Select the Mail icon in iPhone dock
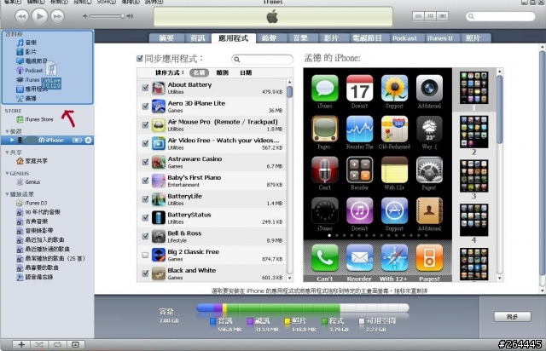Viewport: 546px width, 351px height. coord(359,258)
